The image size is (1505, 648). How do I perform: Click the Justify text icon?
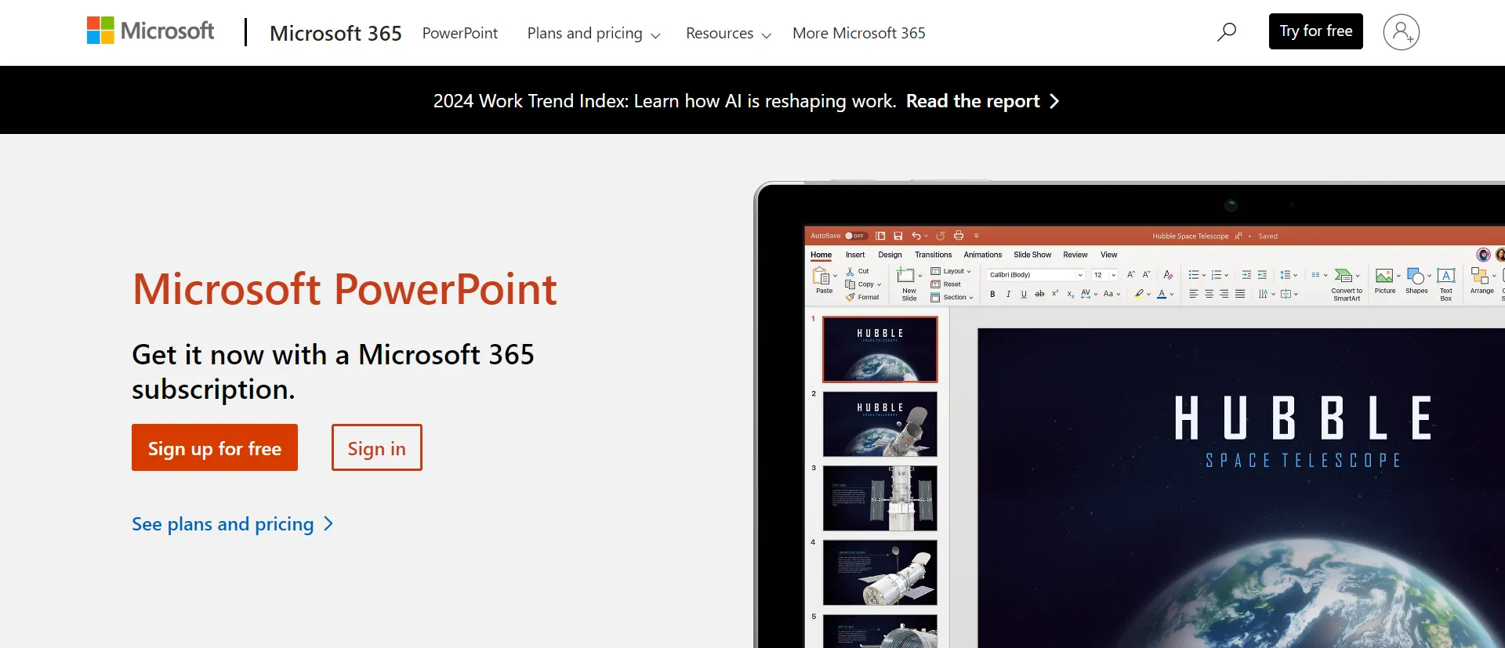click(x=1240, y=295)
